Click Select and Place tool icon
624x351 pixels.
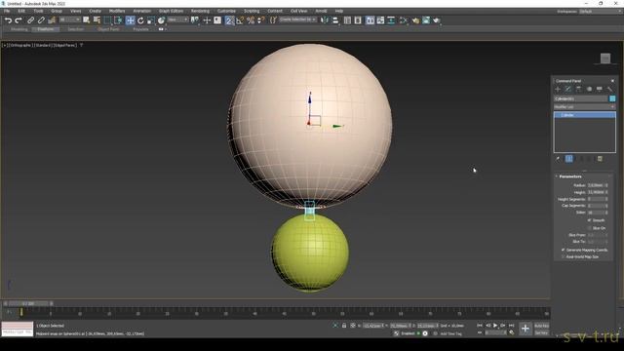click(x=161, y=20)
